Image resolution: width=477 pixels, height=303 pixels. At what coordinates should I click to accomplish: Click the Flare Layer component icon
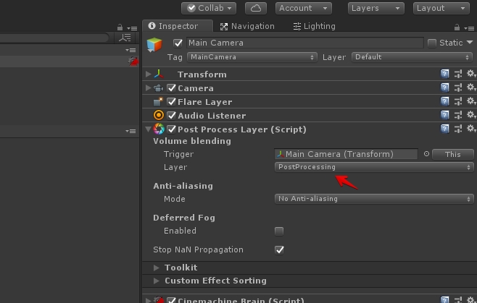tap(158, 102)
